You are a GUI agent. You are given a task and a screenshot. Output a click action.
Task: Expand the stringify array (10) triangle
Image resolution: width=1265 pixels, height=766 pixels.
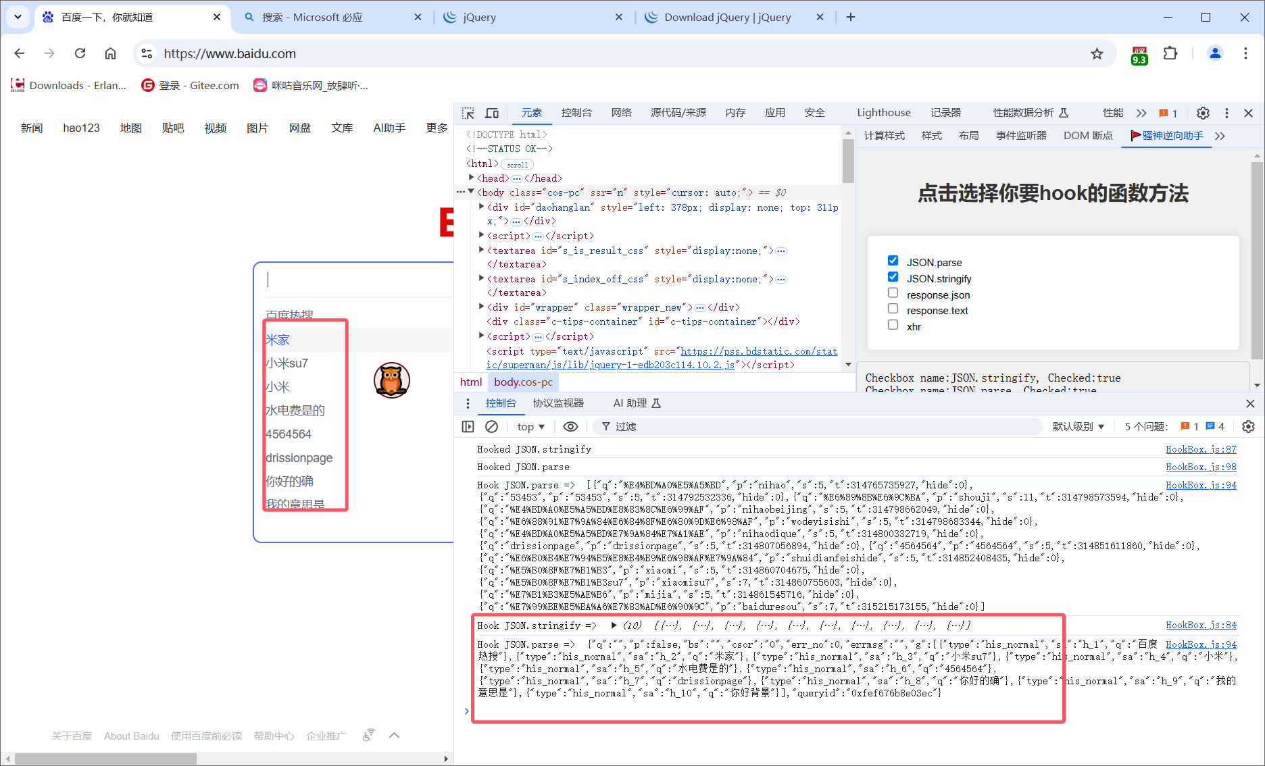(x=614, y=625)
